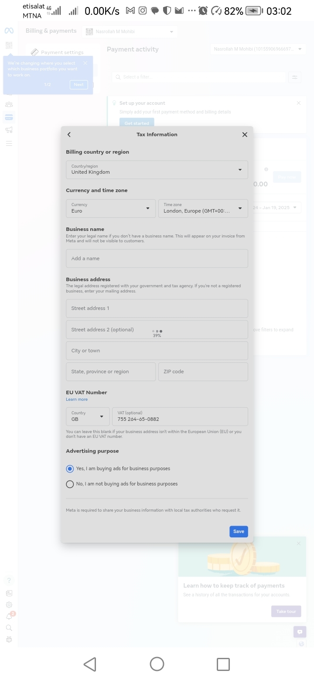This screenshot has height=681, width=314.
Task: Close the Tax Information dialog
Action: (x=245, y=134)
